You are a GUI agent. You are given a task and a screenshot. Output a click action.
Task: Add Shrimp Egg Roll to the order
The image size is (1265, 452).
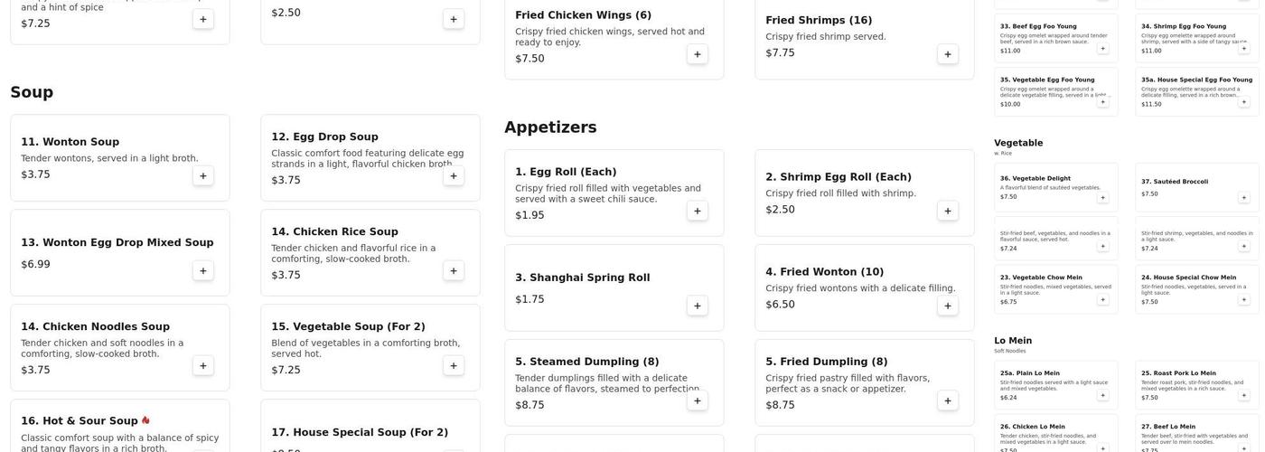point(948,212)
